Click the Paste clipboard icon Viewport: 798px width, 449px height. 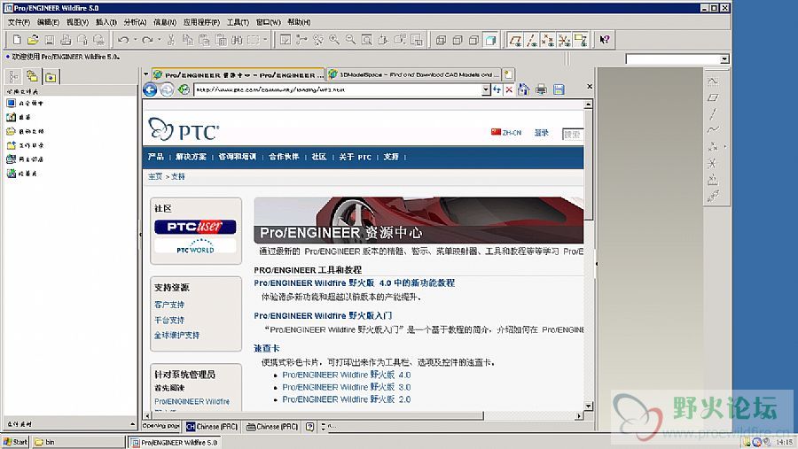point(204,40)
